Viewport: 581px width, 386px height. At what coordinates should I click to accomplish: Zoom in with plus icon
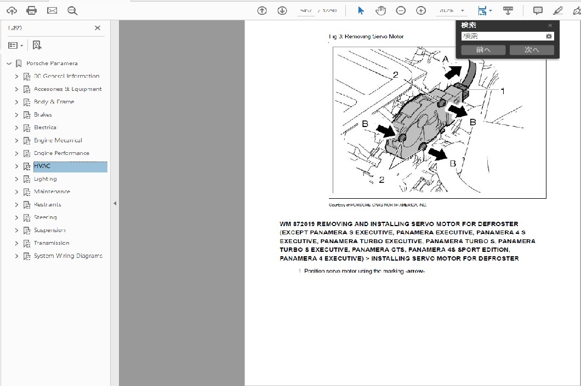coord(421,11)
